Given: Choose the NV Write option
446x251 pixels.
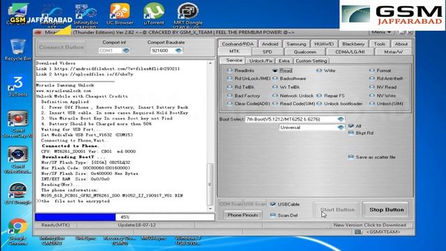Looking at the screenshot, I should pos(383,96).
